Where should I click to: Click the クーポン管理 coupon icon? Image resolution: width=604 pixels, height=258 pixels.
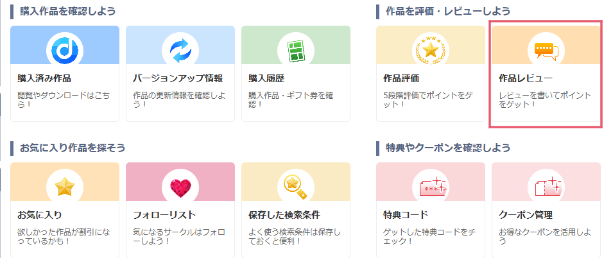pyautogui.click(x=546, y=187)
